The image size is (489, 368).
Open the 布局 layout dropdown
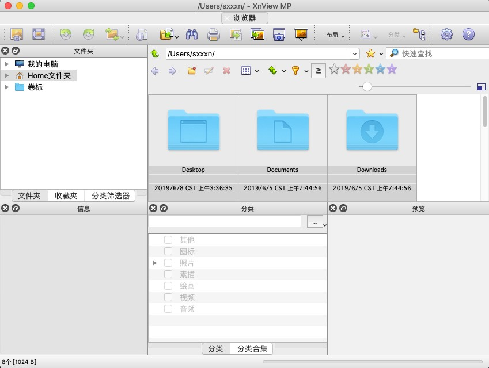click(x=335, y=35)
